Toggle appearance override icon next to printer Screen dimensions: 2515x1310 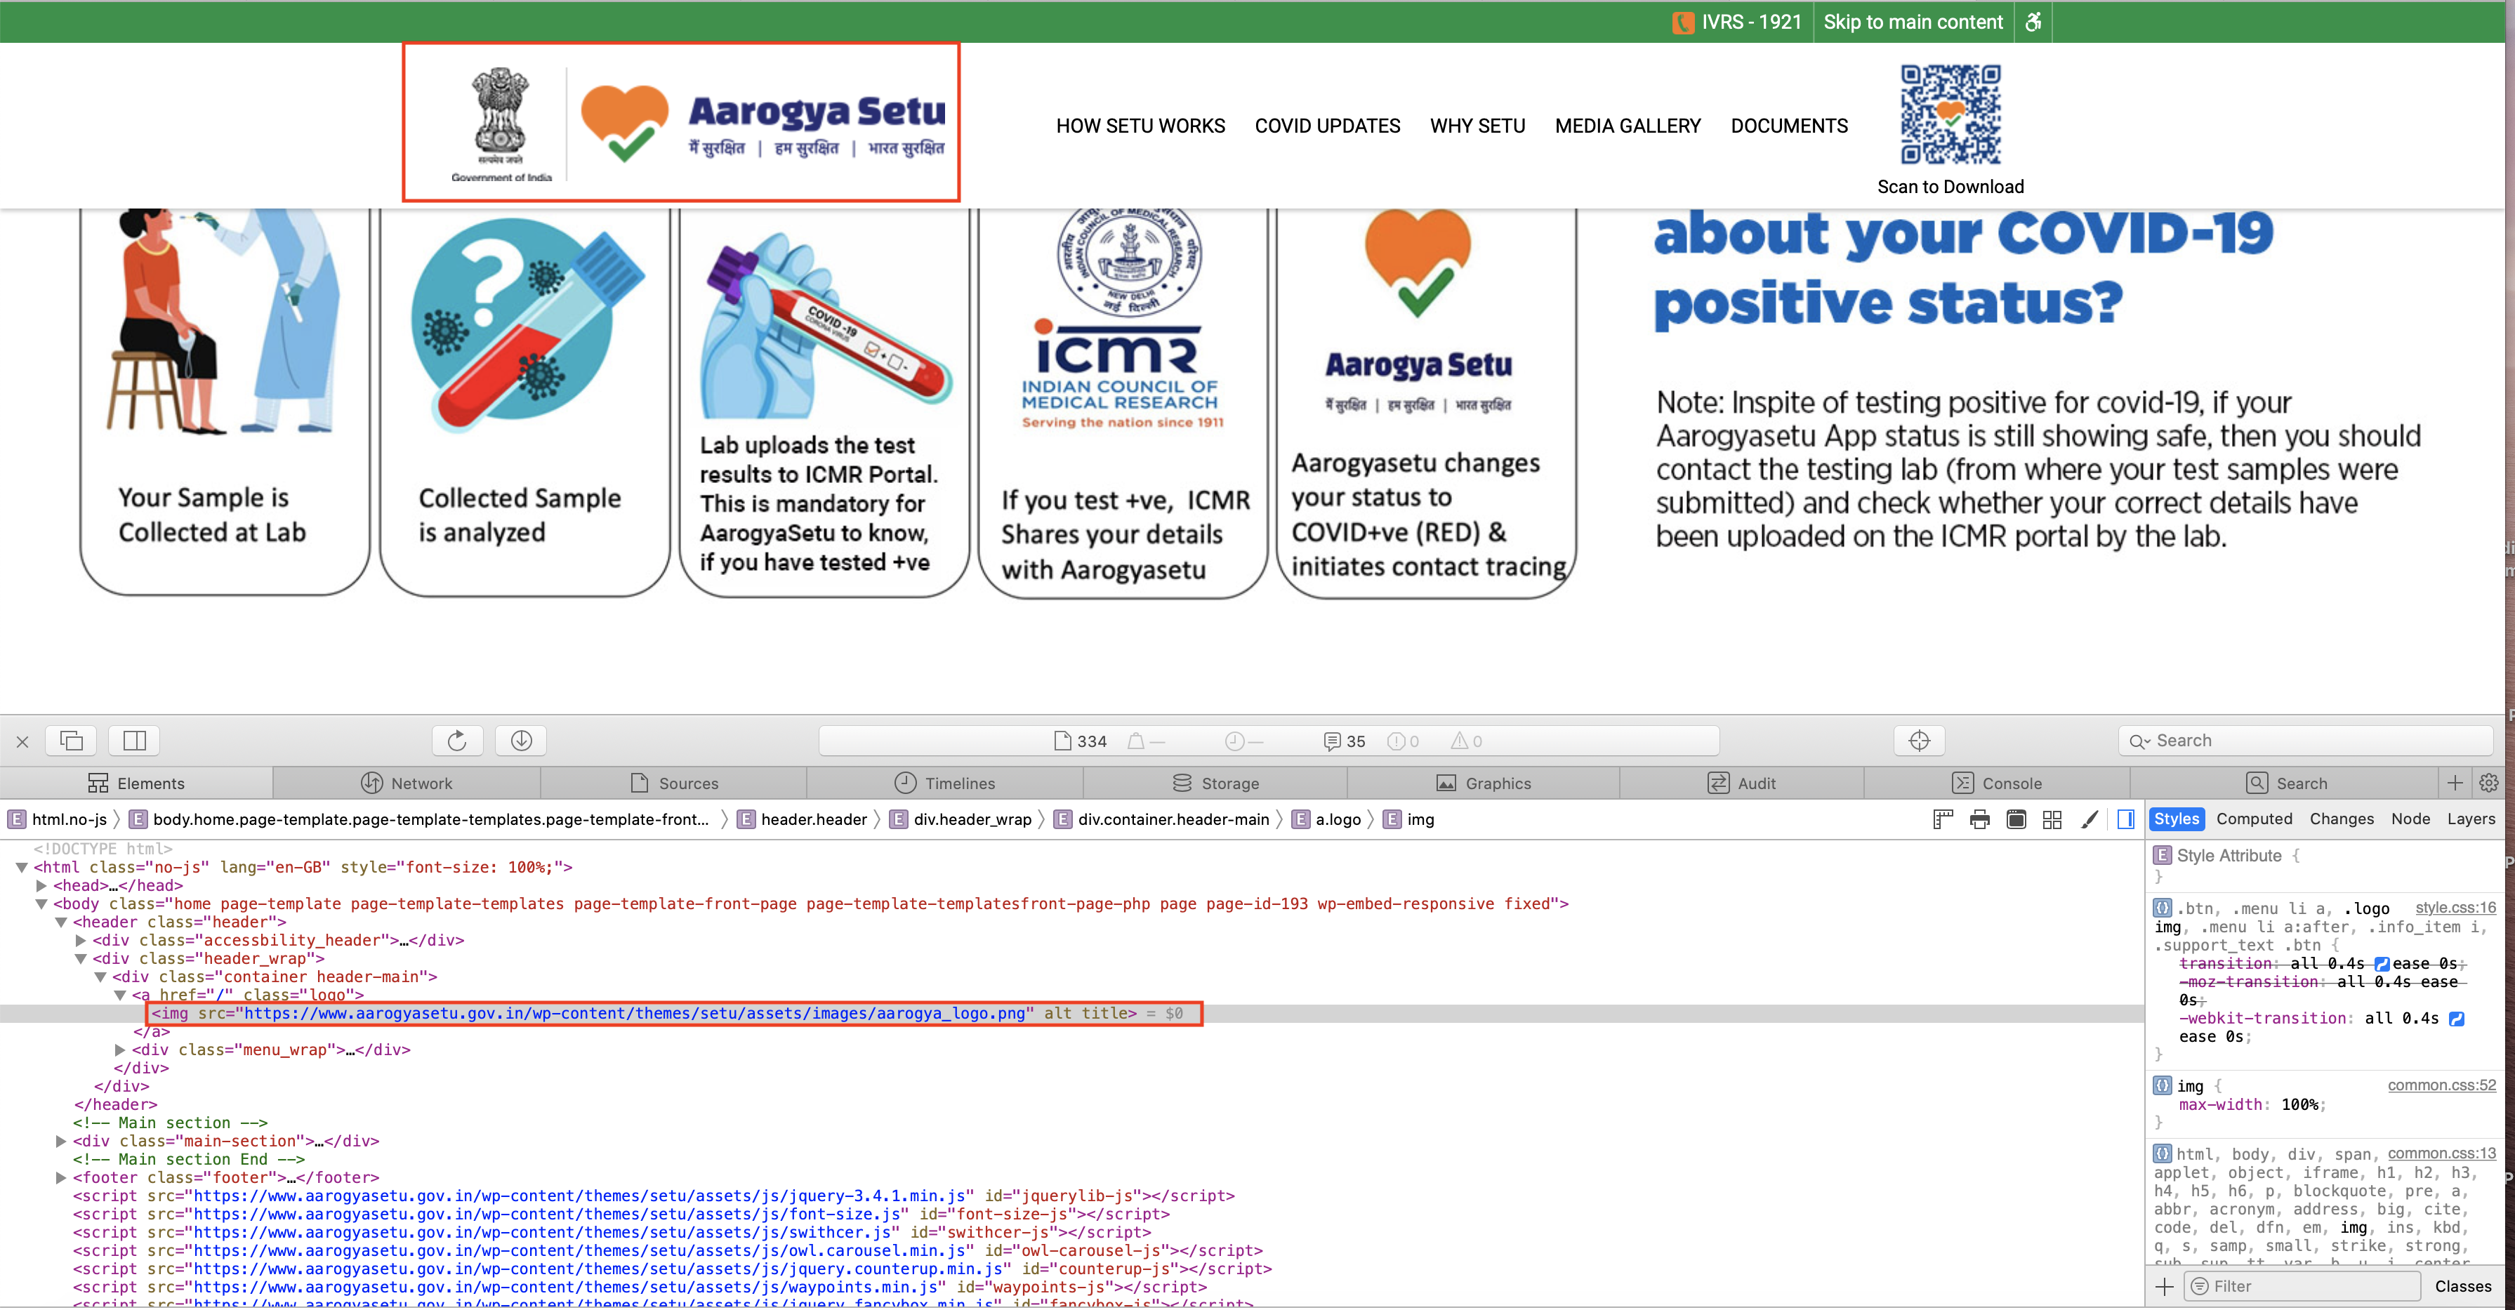[2016, 820]
